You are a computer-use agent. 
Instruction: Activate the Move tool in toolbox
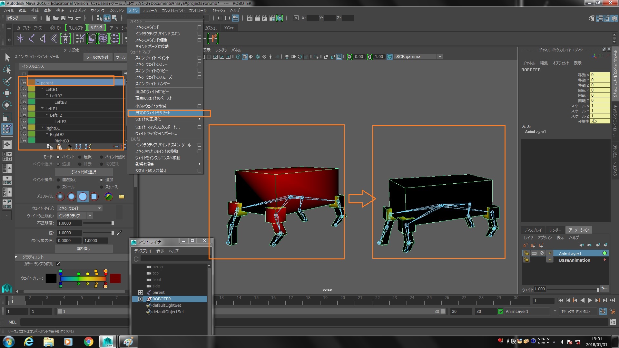7,93
